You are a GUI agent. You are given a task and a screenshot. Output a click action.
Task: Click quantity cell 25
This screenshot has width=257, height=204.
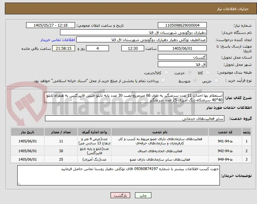click(61, 159)
